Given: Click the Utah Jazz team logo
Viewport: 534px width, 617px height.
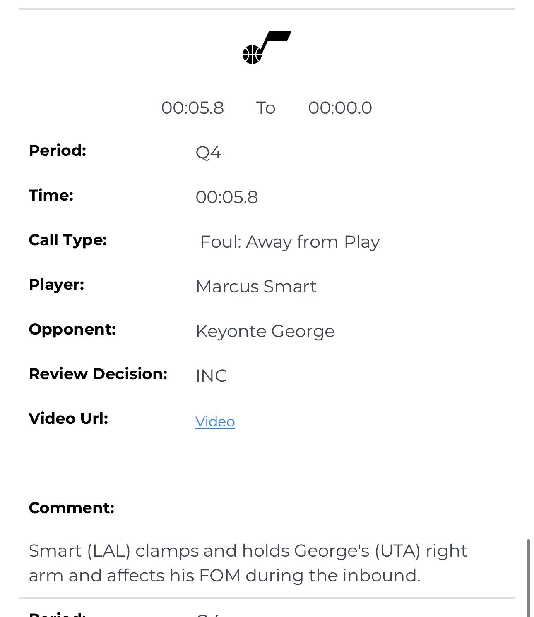Looking at the screenshot, I should 267,47.
